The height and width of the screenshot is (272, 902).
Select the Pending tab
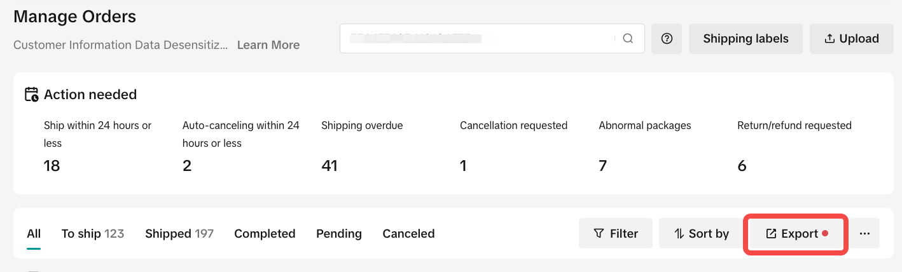[x=338, y=234]
